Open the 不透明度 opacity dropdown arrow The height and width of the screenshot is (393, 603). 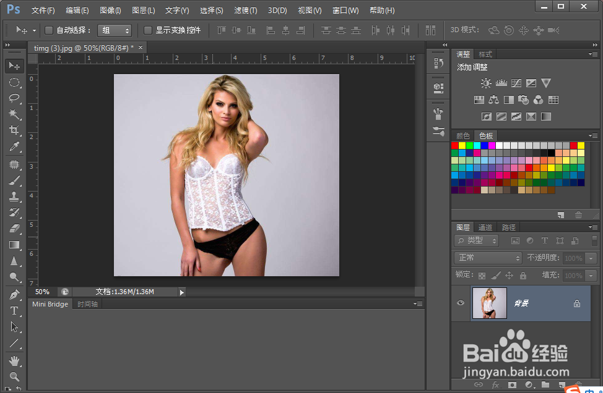591,258
